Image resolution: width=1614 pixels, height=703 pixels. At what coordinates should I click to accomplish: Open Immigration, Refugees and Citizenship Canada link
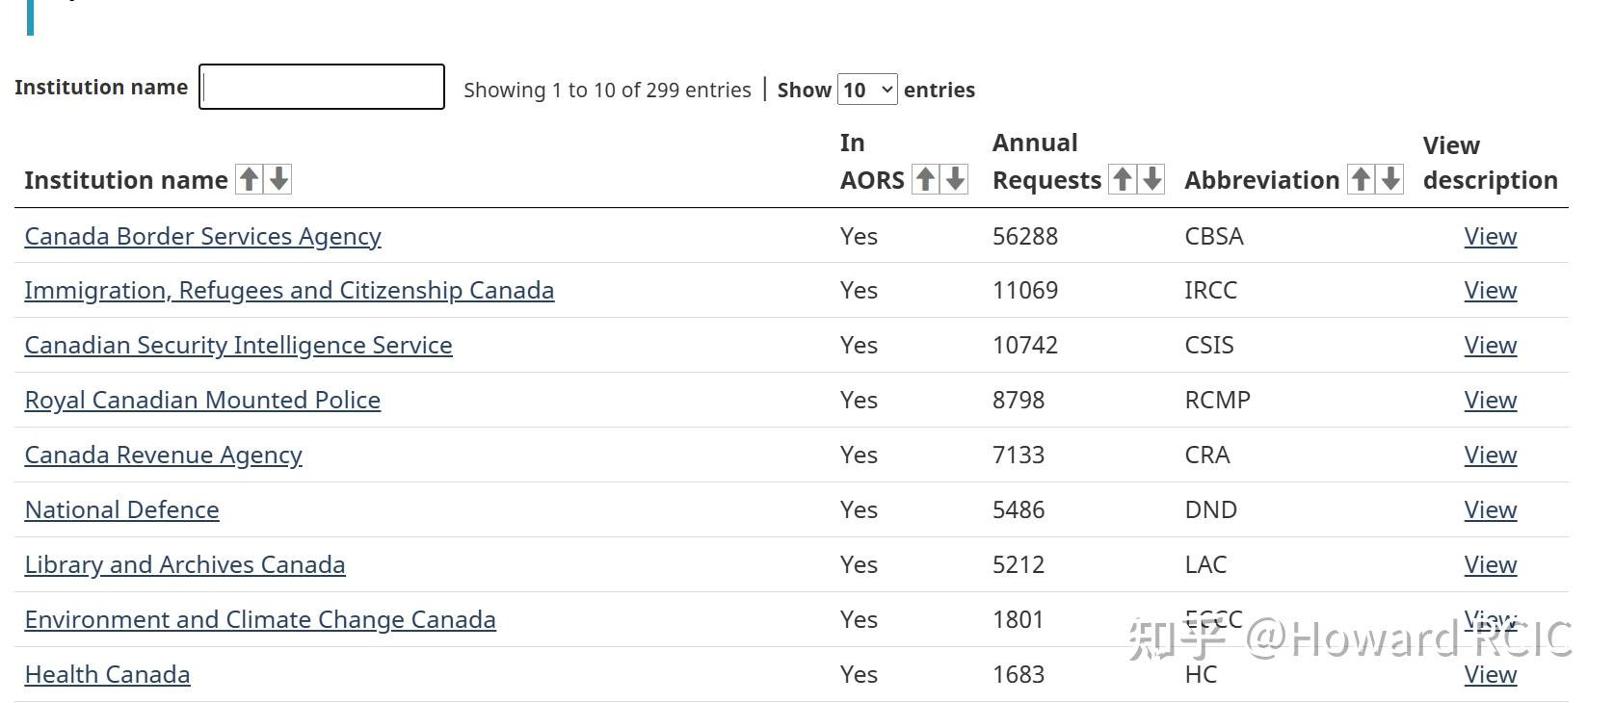click(289, 290)
